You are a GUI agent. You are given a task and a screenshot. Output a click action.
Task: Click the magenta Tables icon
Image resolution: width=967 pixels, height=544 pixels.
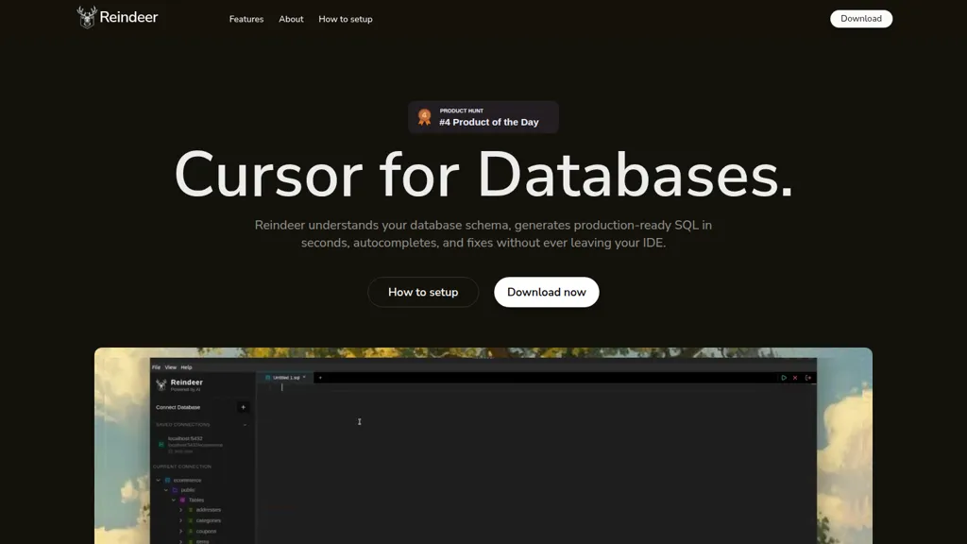182,501
